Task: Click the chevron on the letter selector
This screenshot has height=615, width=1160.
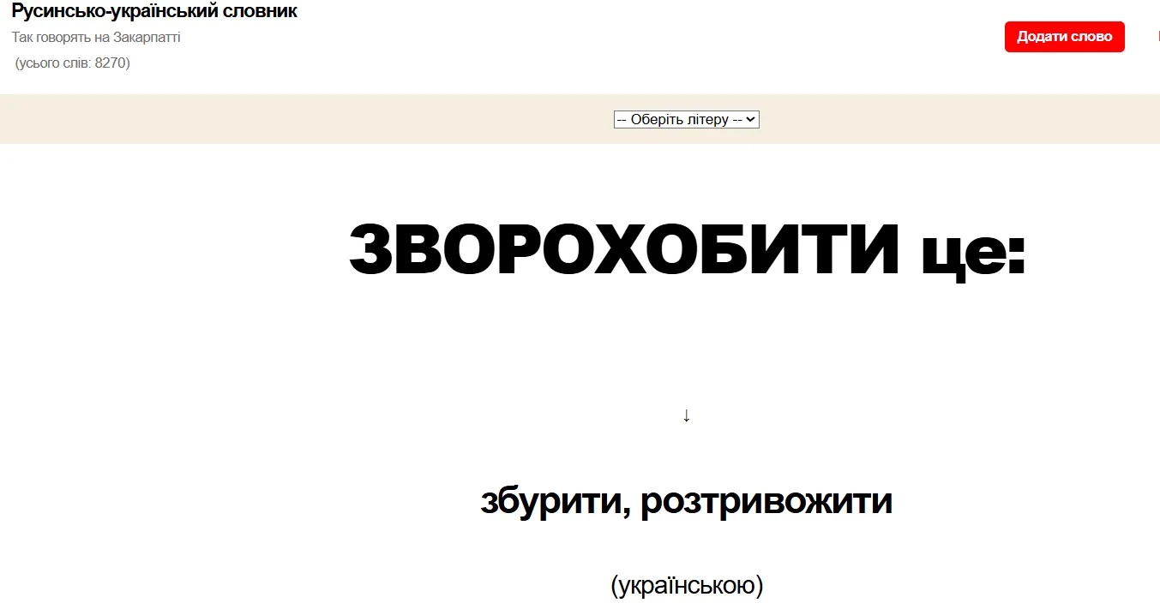Action: coord(751,120)
